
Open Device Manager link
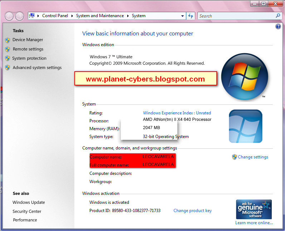[28, 40]
